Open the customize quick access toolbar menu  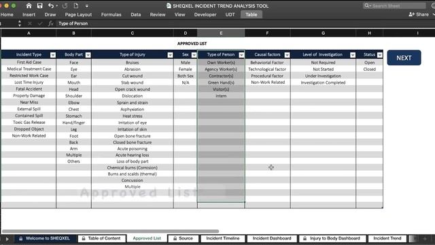coord(87,6)
